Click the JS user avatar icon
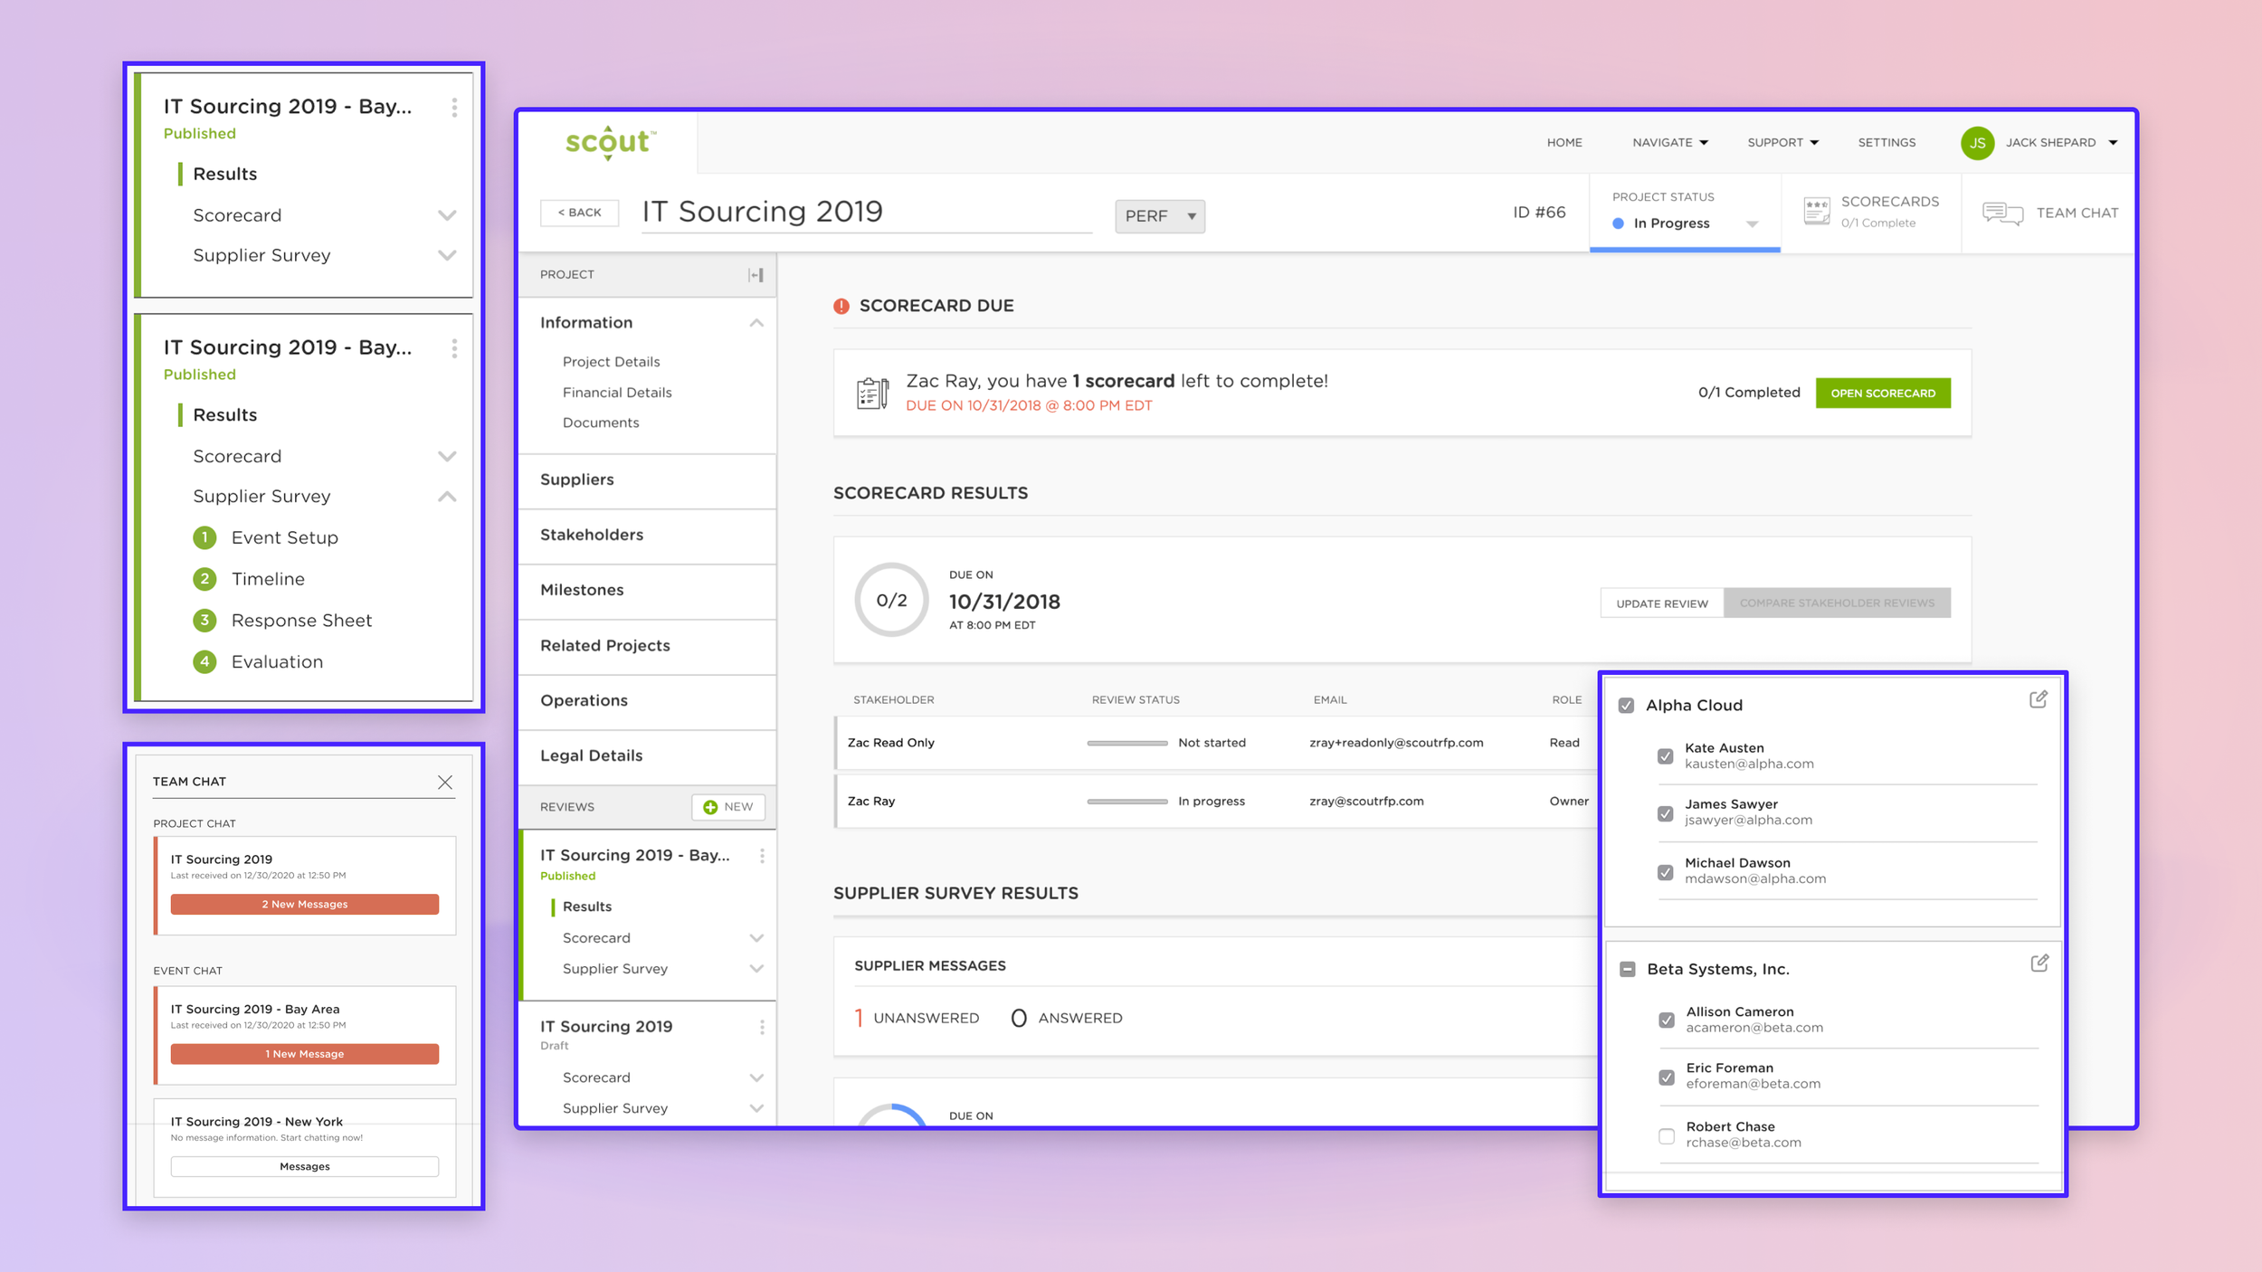The image size is (2262, 1272). coord(1977,143)
